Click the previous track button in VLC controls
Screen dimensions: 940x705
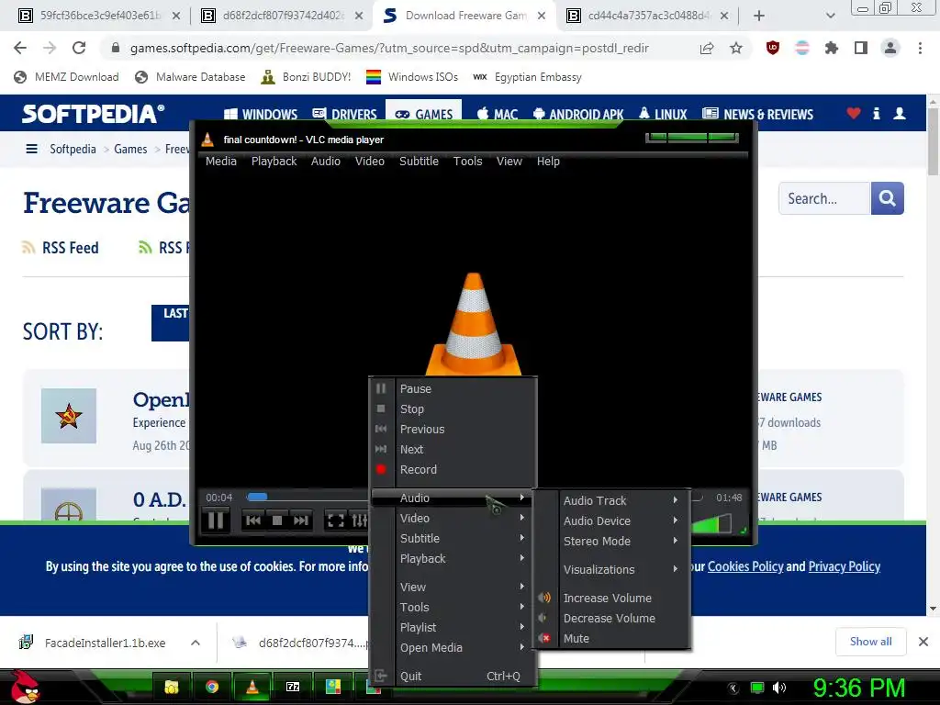click(x=253, y=520)
